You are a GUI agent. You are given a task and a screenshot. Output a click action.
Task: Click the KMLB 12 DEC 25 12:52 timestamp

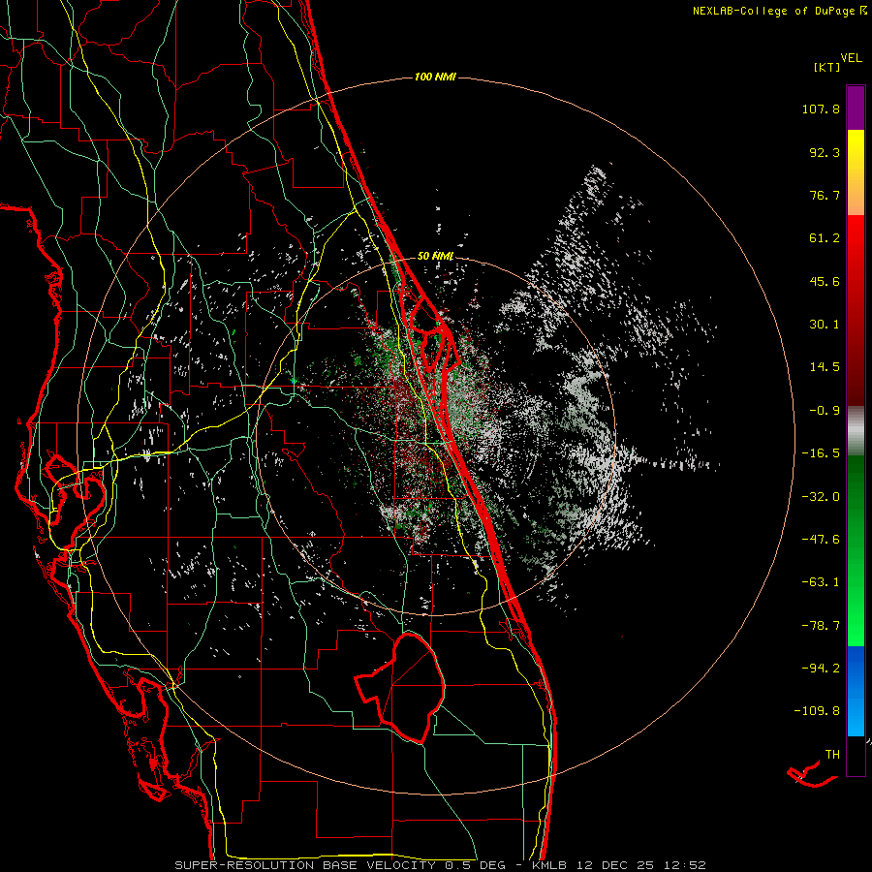pyautogui.click(x=619, y=865)
